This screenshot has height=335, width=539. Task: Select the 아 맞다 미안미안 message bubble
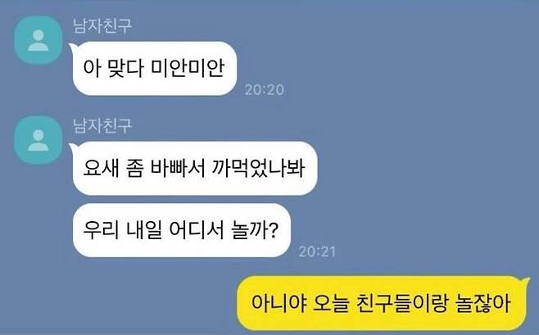pyautogui.click(x=154, y=68)
